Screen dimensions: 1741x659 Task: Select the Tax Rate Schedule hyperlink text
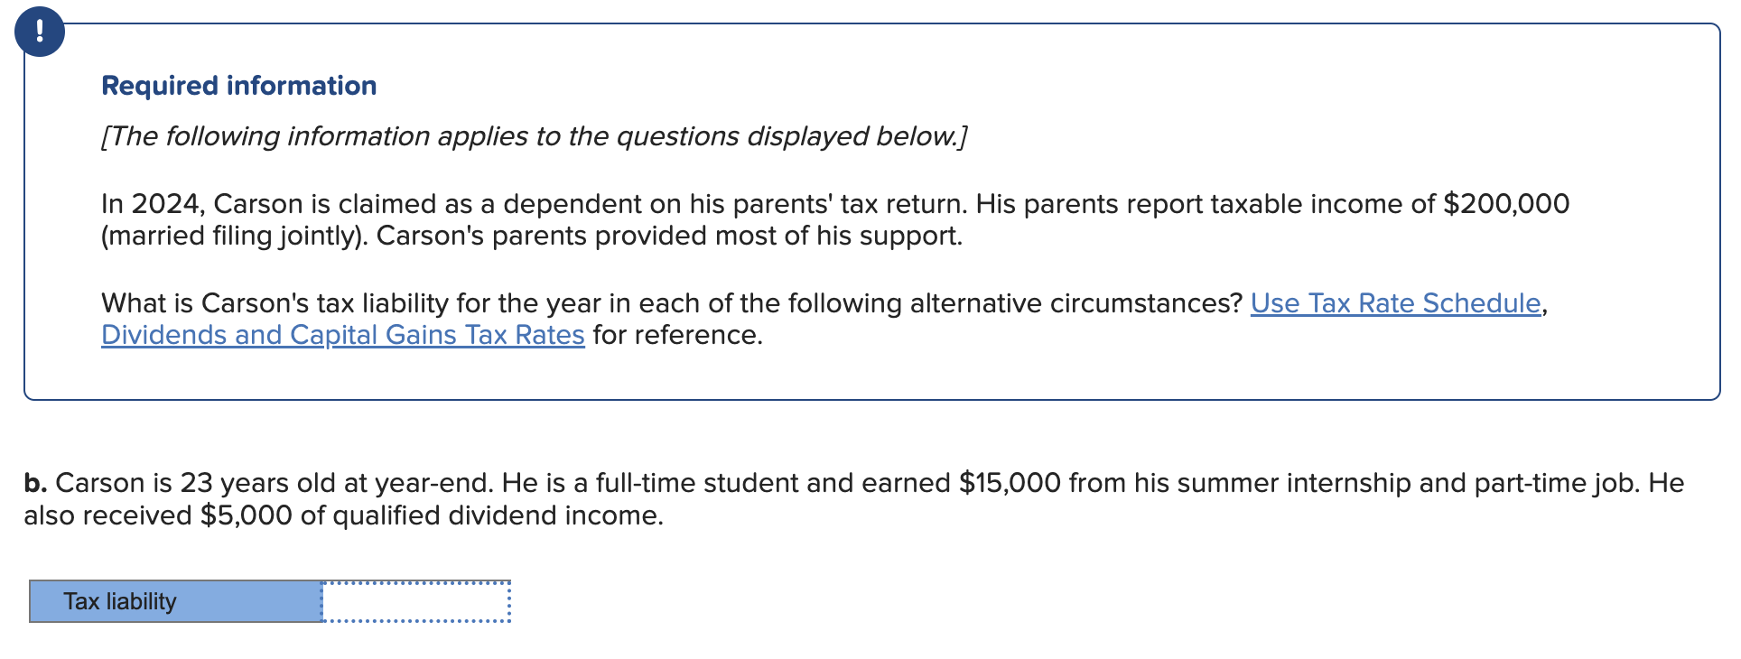point(1395,303)
